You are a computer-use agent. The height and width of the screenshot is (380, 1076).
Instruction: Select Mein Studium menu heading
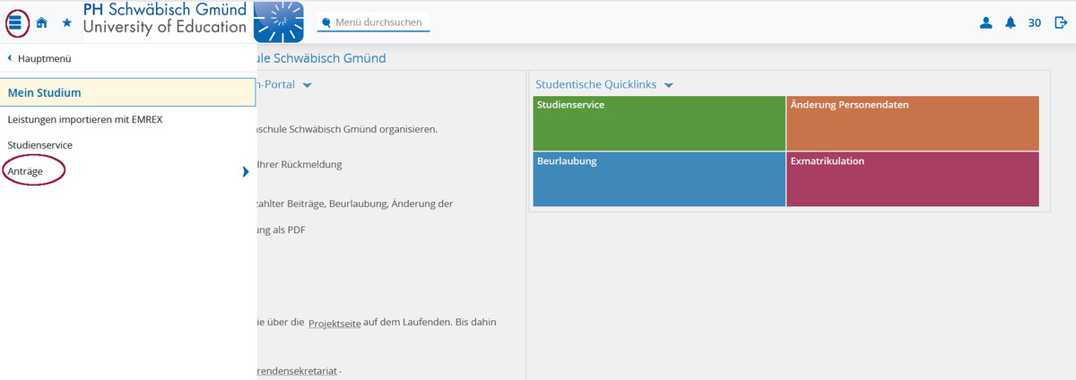click(x=45, y=92)
